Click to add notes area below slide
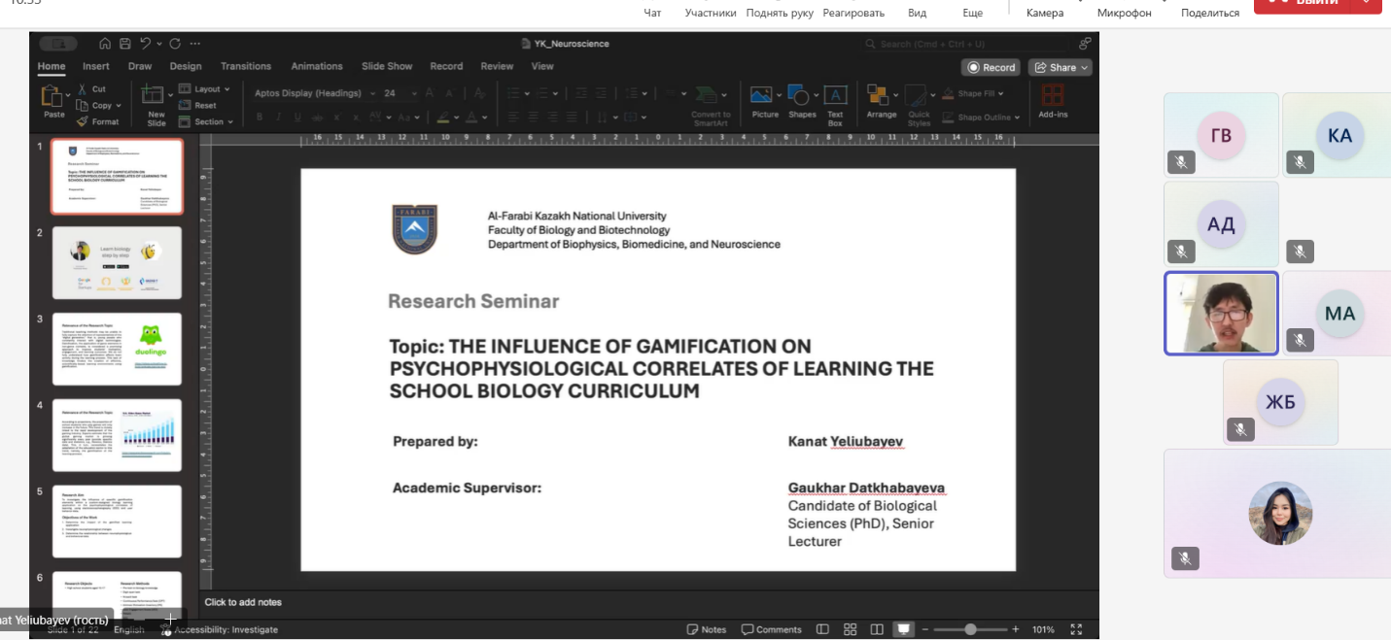This screenshot has height=640, width=1391. [x=649, y=602]
